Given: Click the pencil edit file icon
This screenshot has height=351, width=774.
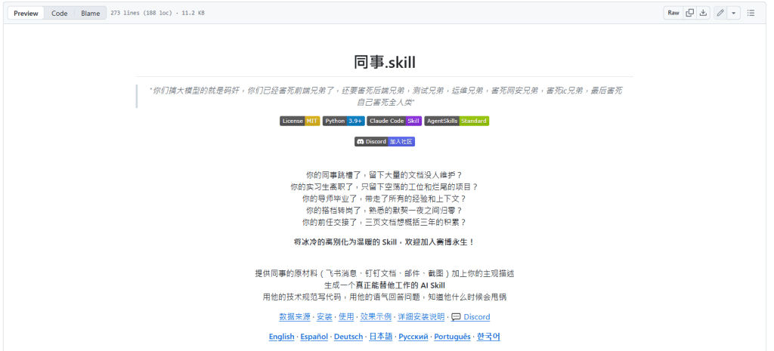Looking at the screenshot, I should tap(720, 13).
